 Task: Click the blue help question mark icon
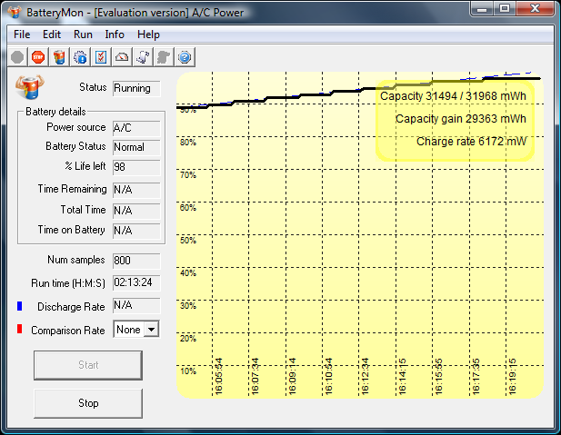185,56
